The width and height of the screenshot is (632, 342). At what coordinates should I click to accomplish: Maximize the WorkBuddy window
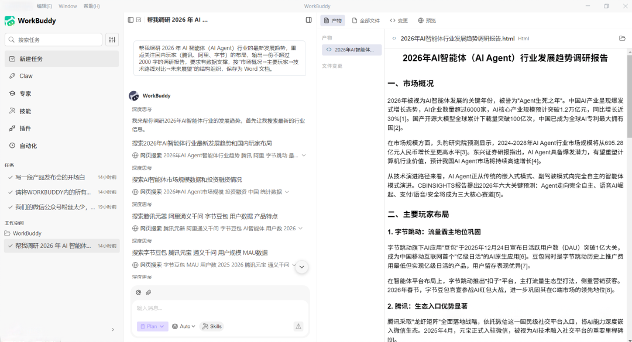[606, 6]
